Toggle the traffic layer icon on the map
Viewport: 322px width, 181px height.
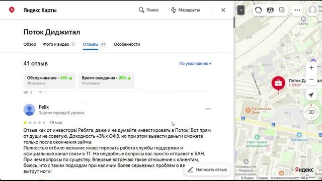click(x=258, y=10)
